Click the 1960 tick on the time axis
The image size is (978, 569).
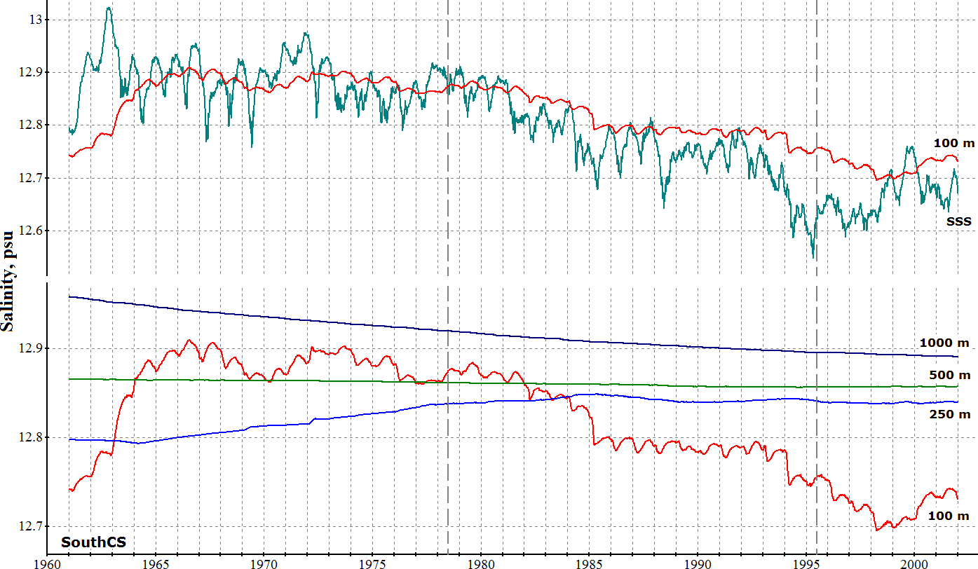[x=46, y=563]
